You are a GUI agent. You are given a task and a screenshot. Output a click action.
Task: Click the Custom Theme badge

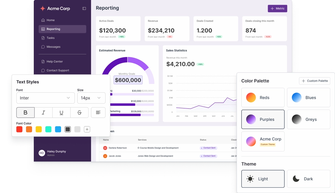[268, 145]
